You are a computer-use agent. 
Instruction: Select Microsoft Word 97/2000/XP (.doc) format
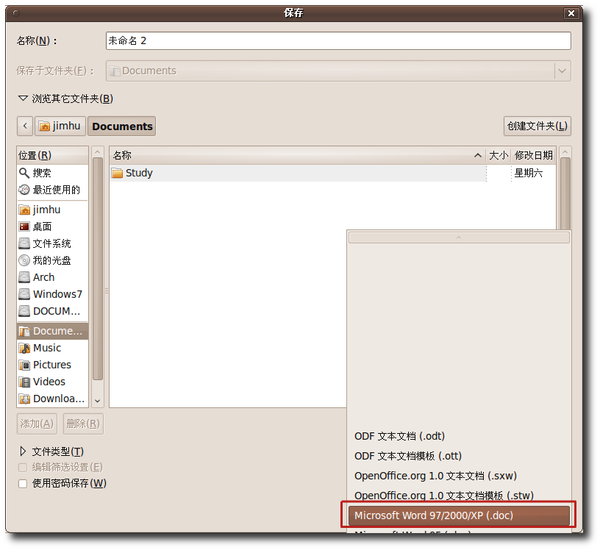pos(458,515)
